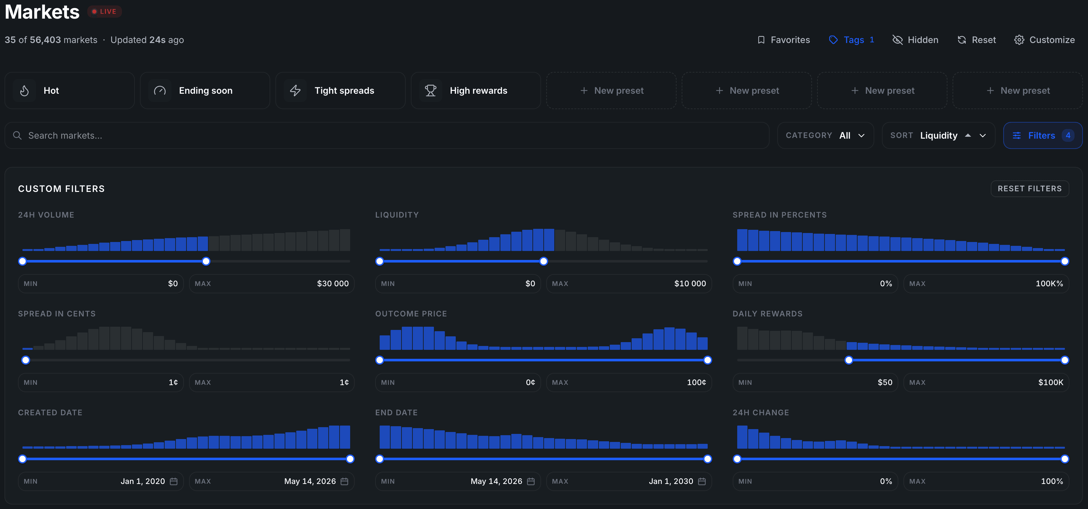Screen dimensions: 1088x509
Task: Click the Search markets input field
Action: pos(387,135)
